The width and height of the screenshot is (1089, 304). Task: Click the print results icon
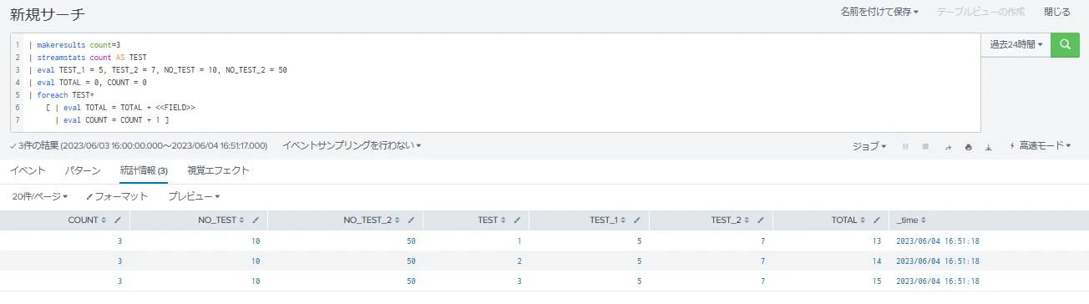click(x=968, y=146)
